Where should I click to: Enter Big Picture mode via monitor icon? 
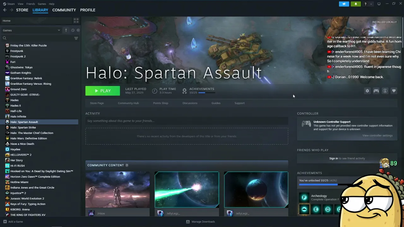(379, 4)
